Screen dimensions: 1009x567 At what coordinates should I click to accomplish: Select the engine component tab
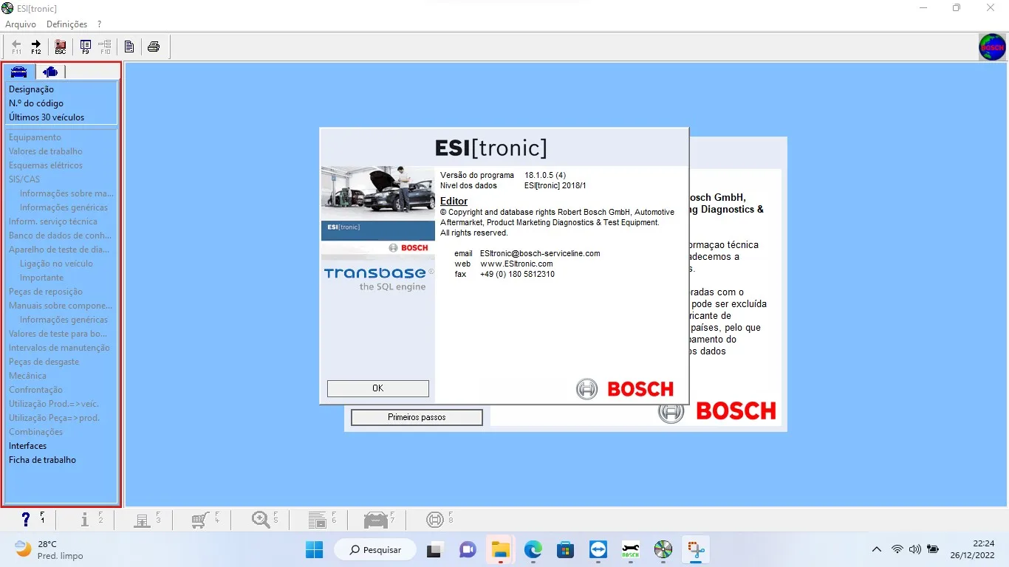pos(49,72)
